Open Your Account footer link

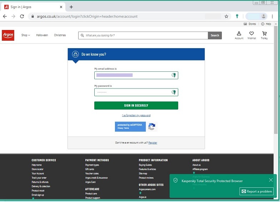(x=38, y=173)
